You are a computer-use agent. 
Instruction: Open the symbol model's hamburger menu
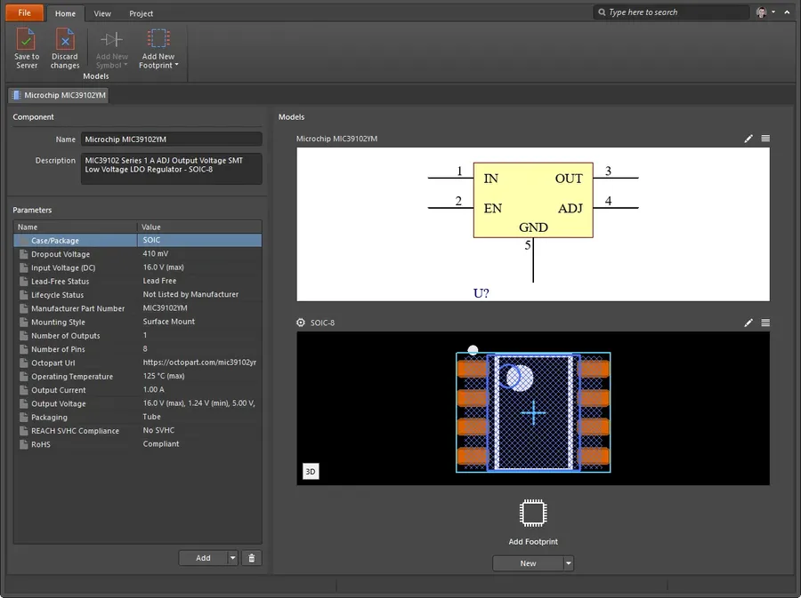pyautogui.click(x=765, y=139)
